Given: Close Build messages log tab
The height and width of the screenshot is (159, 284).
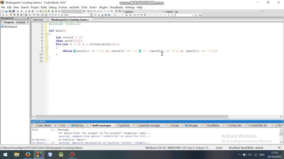Looking at the screenshot, I should [114, 125].
